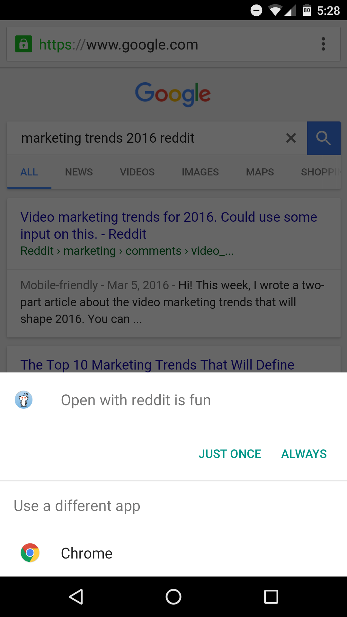347x617 pixels.
Task: Tap the search field with marketing trends query
Action: coord(144,138)
